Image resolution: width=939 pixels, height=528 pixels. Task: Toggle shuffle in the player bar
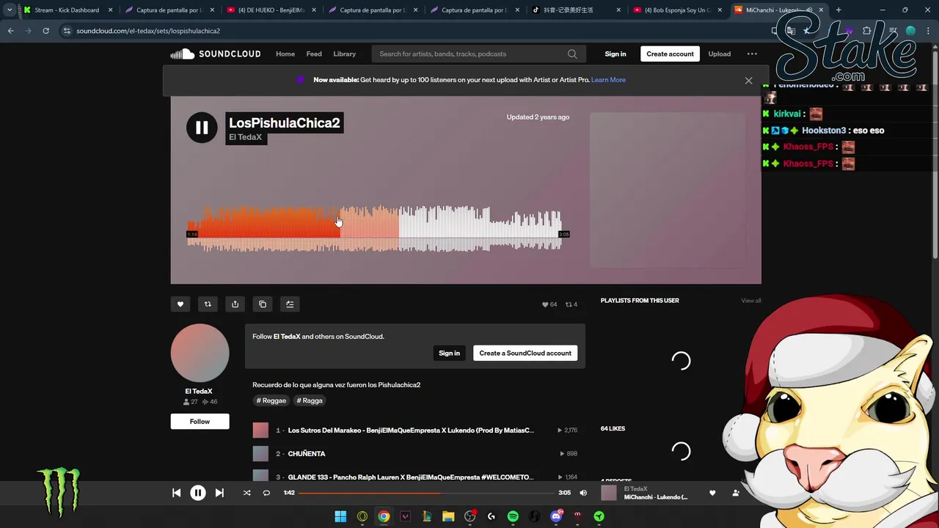click(x=246, y=493)
